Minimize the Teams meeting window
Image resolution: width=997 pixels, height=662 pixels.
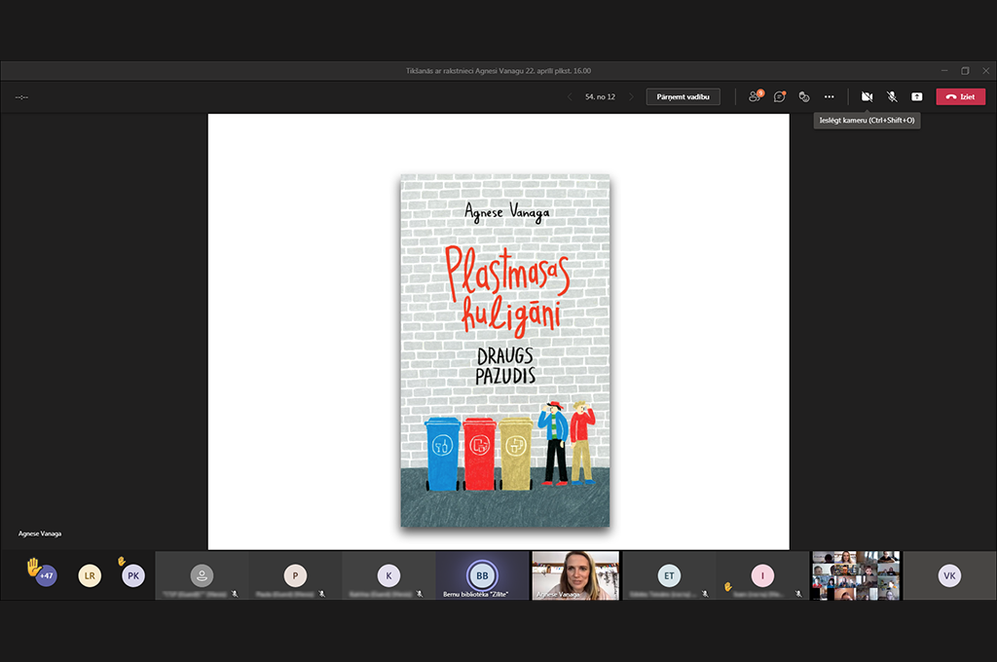tap(944, 71)
